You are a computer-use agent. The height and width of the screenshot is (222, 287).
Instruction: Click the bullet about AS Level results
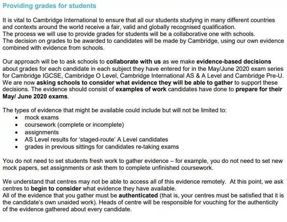tap(96, 140)
